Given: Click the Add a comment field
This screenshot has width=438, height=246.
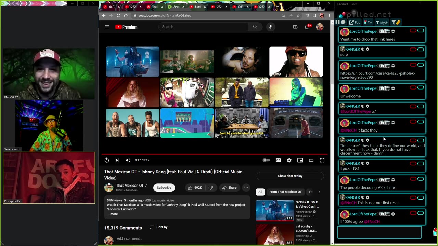Looking at the screenshot, I should coord(181,238).
